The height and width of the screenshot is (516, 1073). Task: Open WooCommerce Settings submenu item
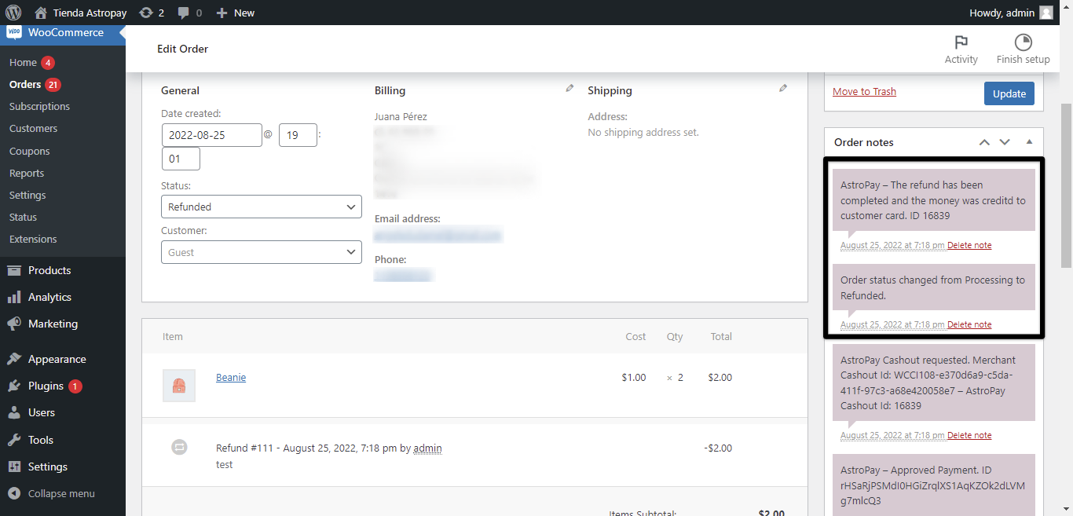click(x=27, y=195)
